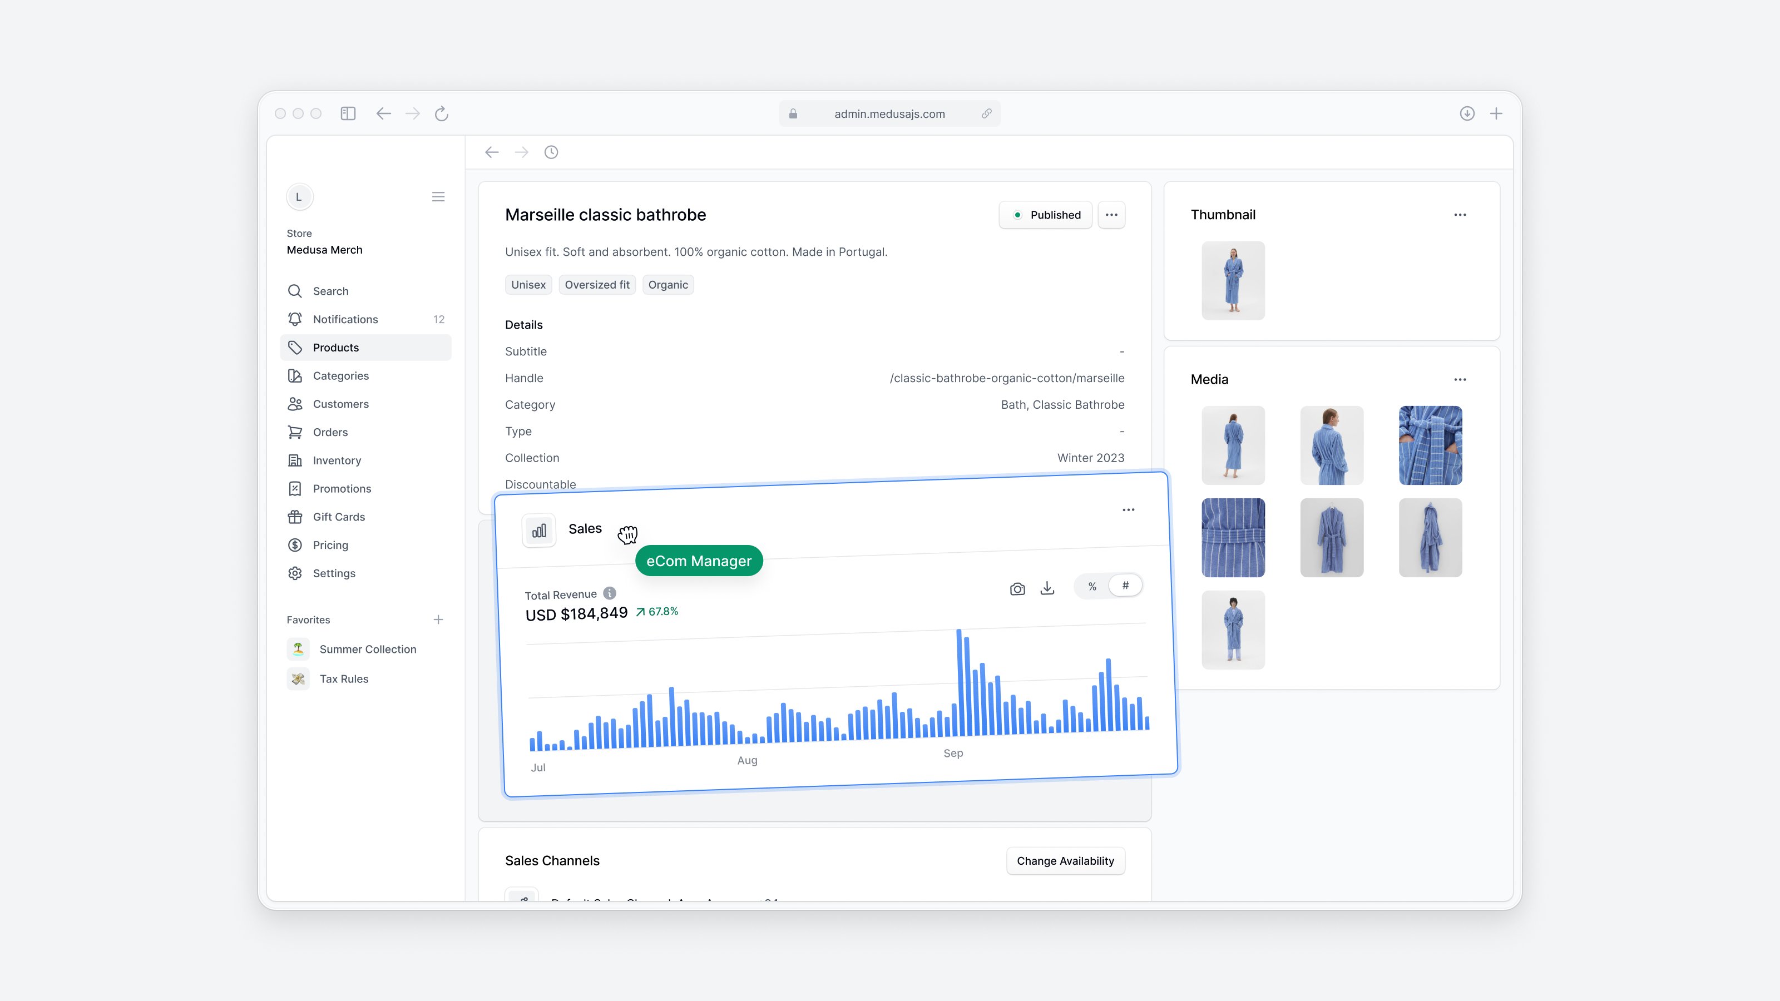Open the L user avatar
The height and width of the screenshot is (1001, 1780).
click(299, 197)
